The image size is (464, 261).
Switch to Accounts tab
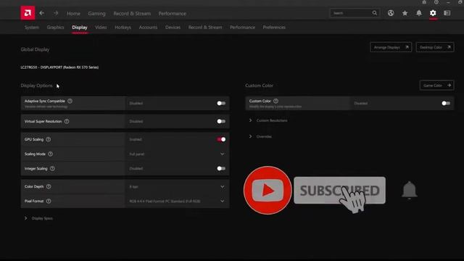tap(148, 28)
